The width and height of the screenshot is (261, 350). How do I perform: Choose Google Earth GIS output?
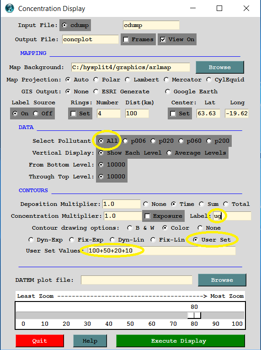click(x=168, y=92)
